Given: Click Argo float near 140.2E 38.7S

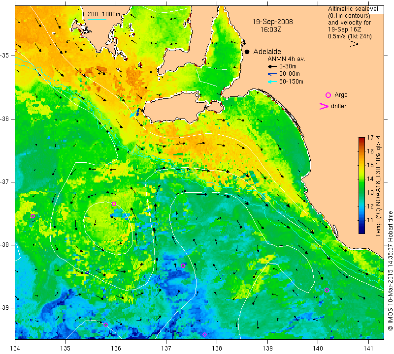Looking at the screenshot, I should (x=327, y=290).
